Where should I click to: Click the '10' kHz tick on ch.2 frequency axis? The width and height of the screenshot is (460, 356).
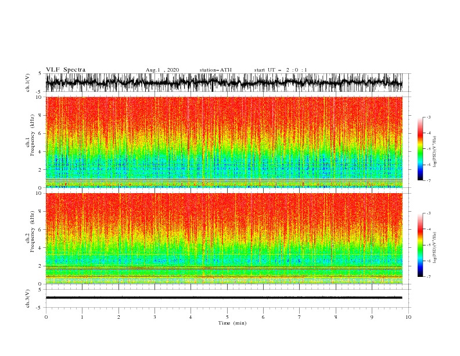click(x=39, y=193)
